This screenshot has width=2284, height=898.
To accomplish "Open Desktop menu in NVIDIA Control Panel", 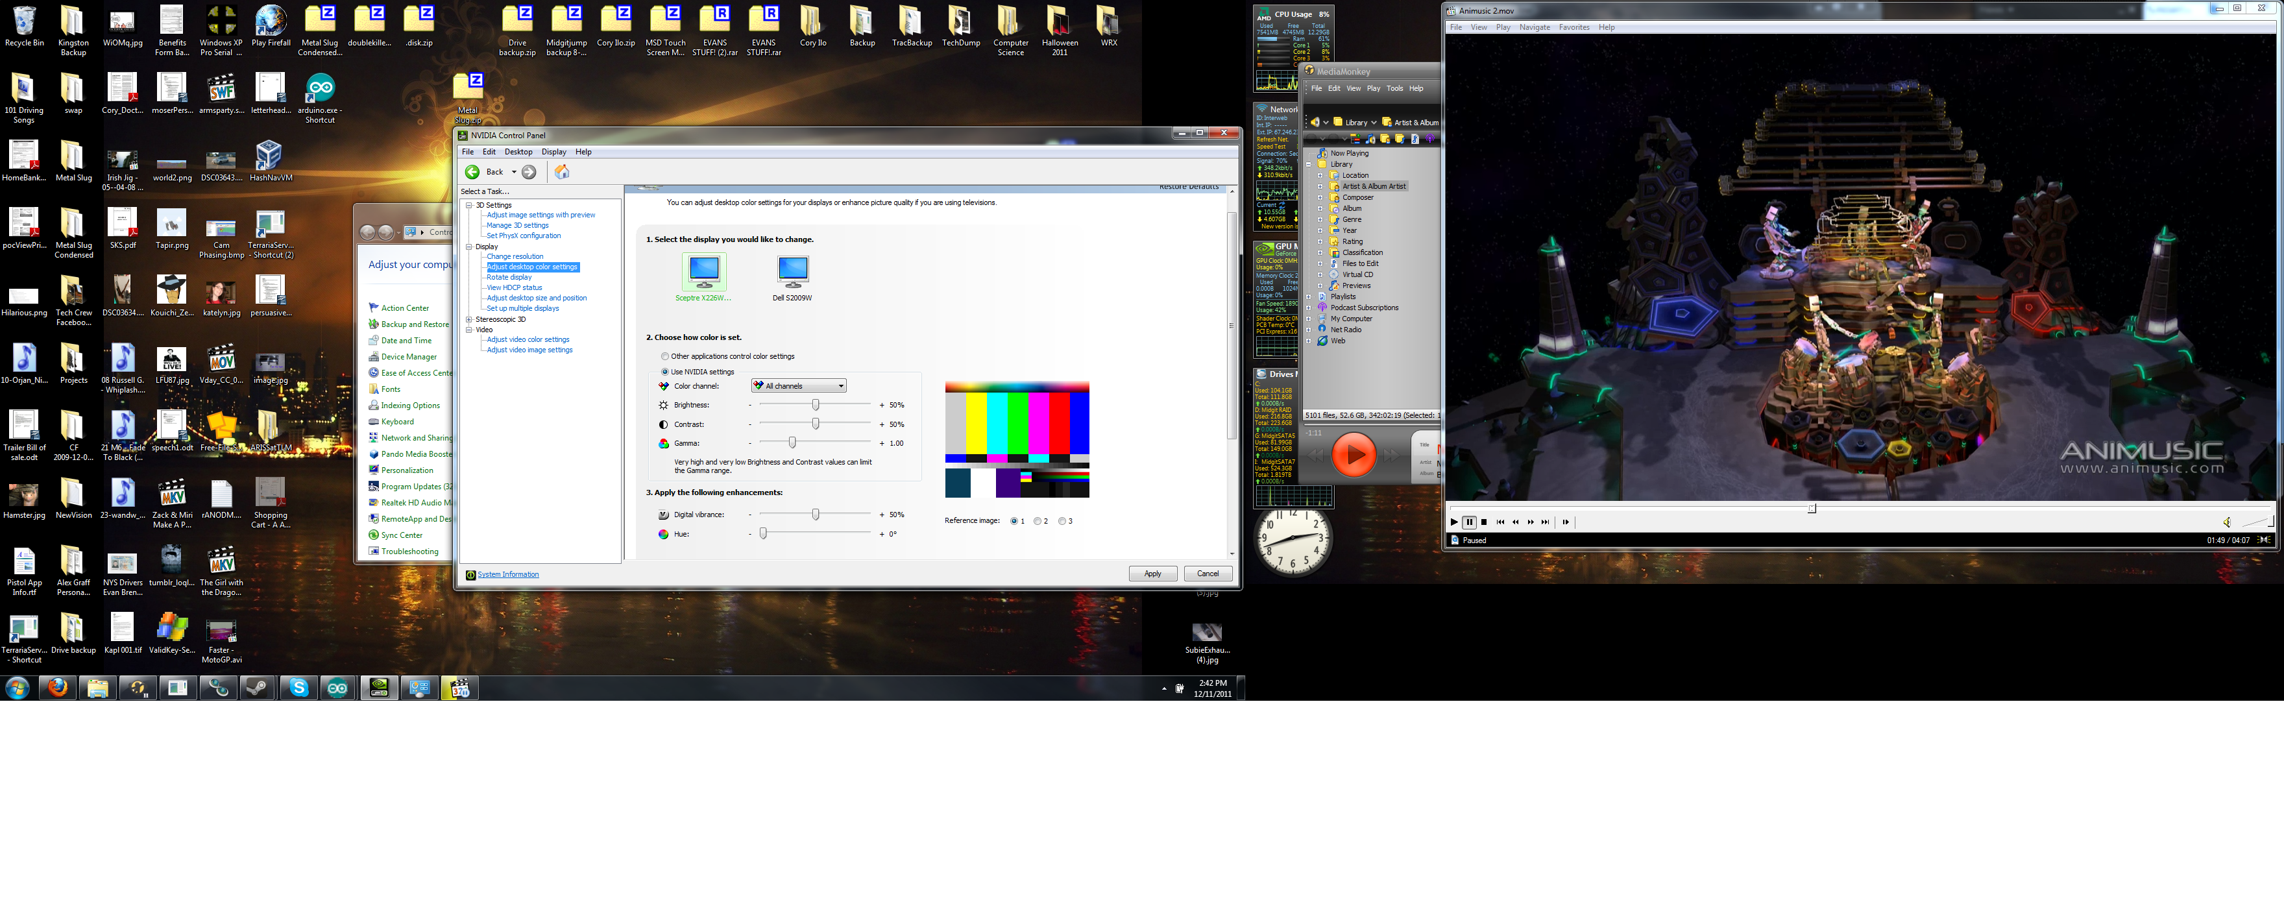I will (x=518, y=152).
